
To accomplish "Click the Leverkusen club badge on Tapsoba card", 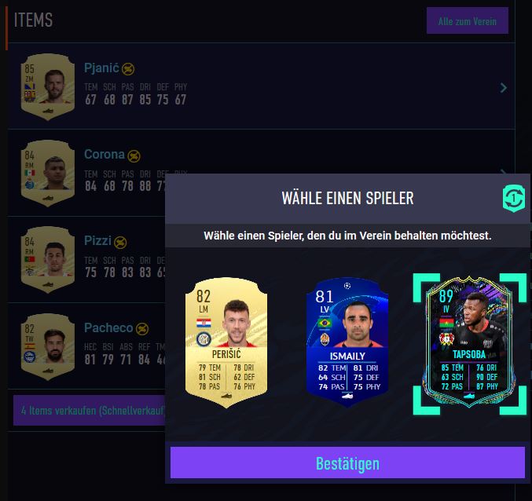I will pyautogui.click(x=446, y=338).
